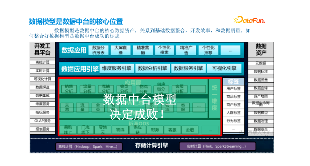The height and width of the screenshot is (166, 310).
Task: Select the 数据治理 box
Action: point(261,121)
